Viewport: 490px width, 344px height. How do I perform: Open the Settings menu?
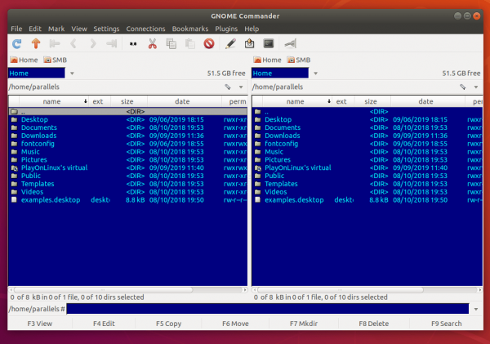click(106, 29)
